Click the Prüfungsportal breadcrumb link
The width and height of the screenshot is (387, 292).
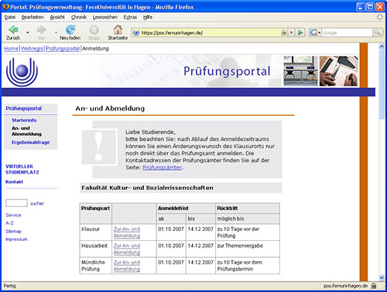tap(63, 49)
